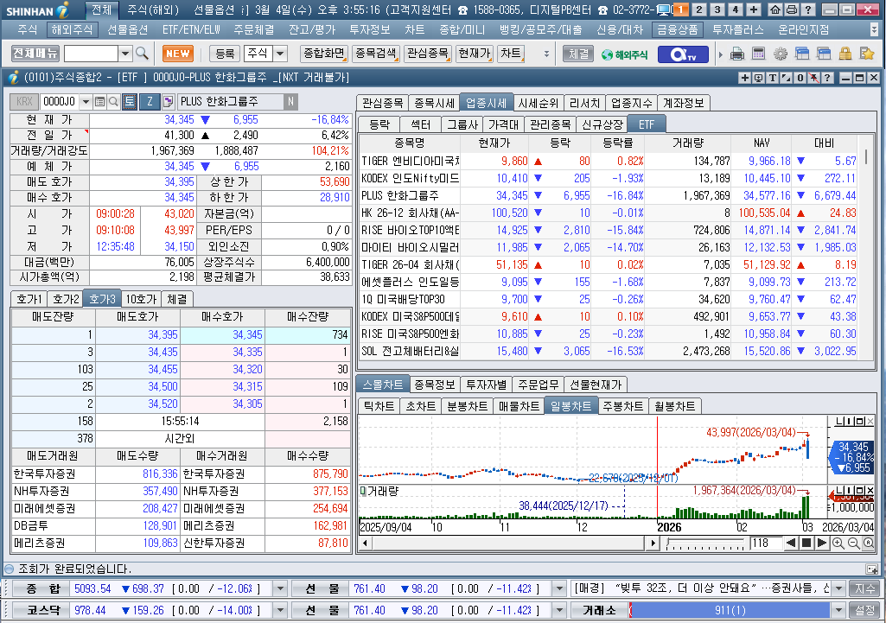Click the first cascading windows icon in toolbar

point(802,54)
